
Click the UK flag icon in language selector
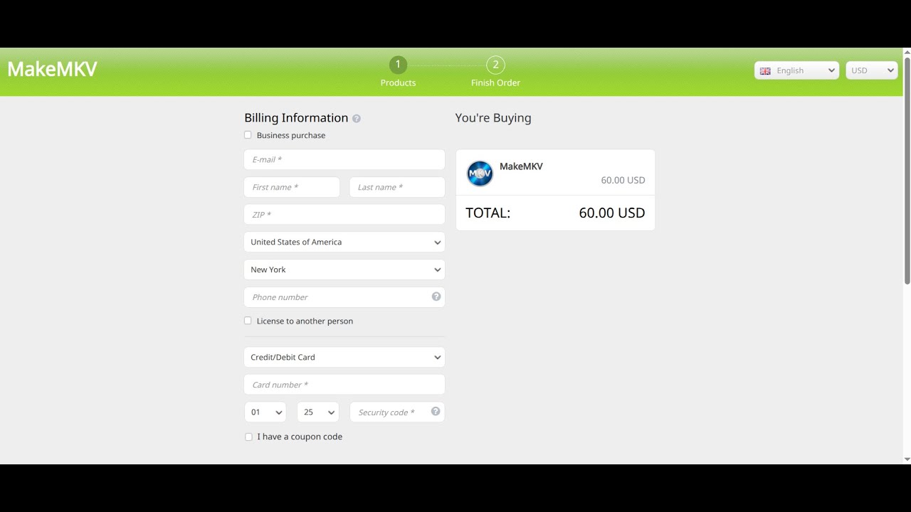[765, 71]
